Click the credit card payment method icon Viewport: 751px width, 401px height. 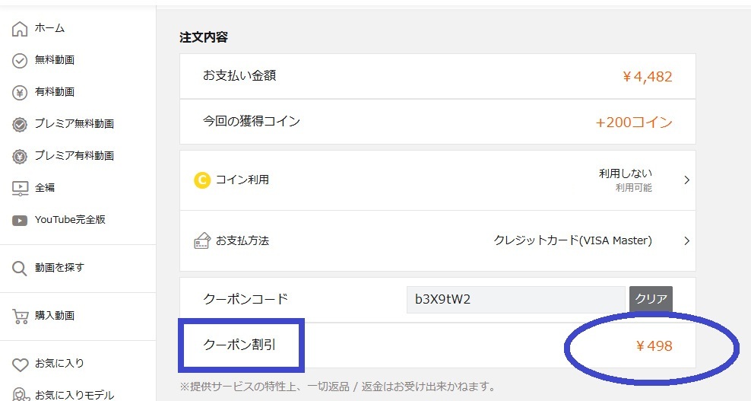pyautogui.click(x=201, y=241)
